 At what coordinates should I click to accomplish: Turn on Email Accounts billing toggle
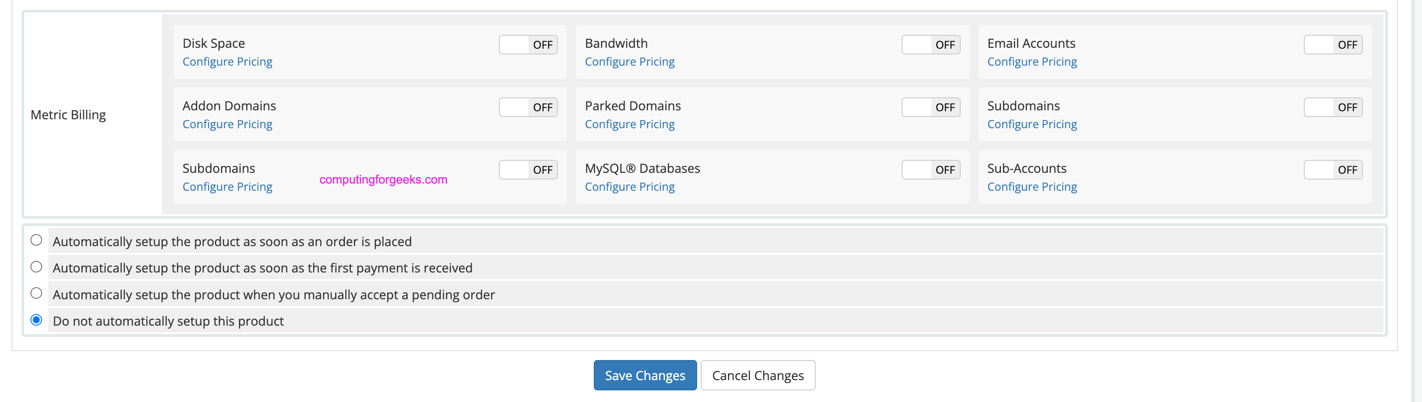(x=1333, y=45)
